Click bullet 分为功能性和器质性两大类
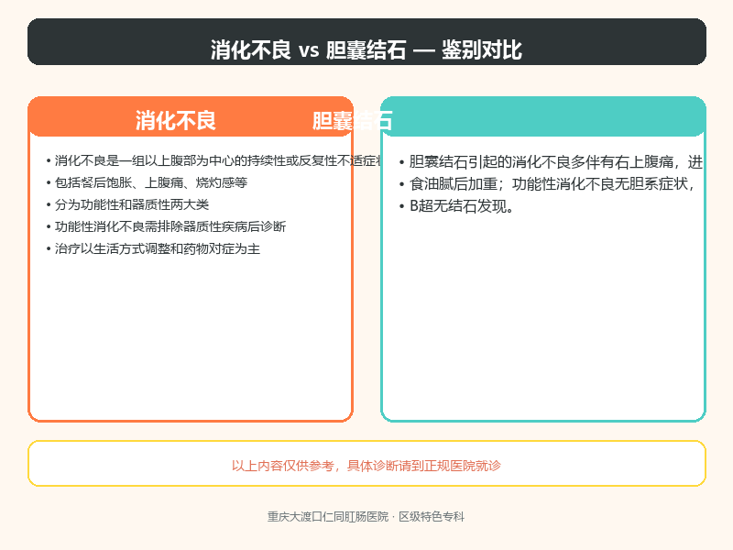This screenshot has height=550, width=733. [127, 204]
